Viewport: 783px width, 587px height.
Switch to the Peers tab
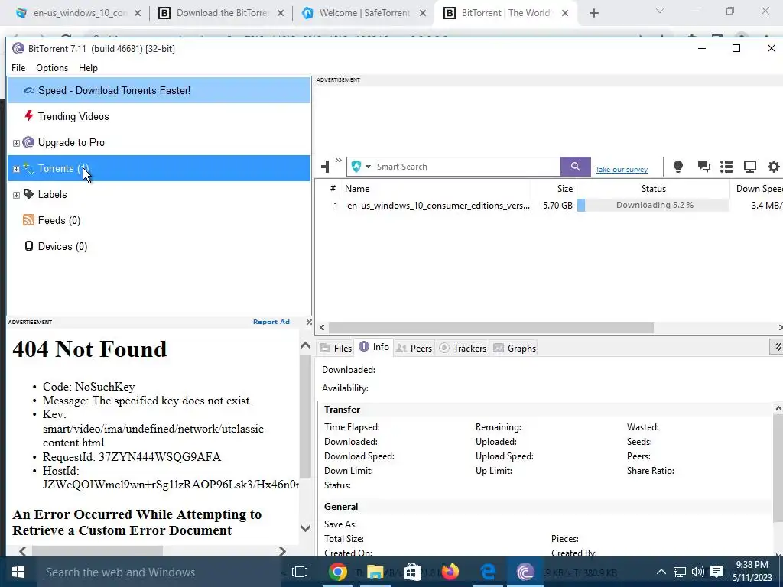(x=414, y=349)
